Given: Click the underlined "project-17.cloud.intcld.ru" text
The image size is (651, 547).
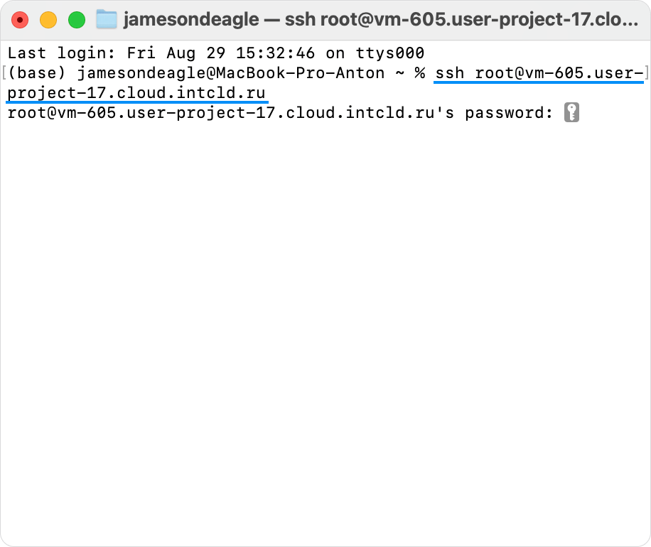Looking at the screenshot, I should [x=137, y=93].
